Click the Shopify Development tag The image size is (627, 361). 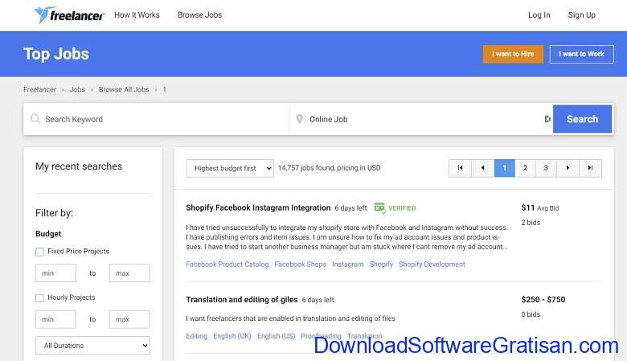(x=432, y=265)
